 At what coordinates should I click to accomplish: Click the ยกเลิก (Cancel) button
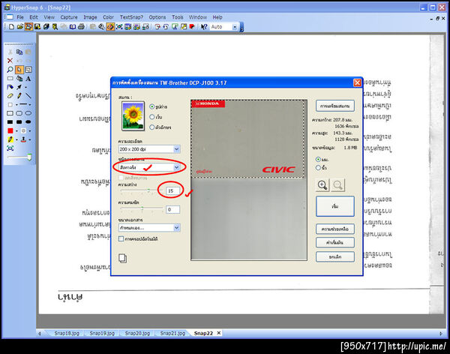pos(335,256)
